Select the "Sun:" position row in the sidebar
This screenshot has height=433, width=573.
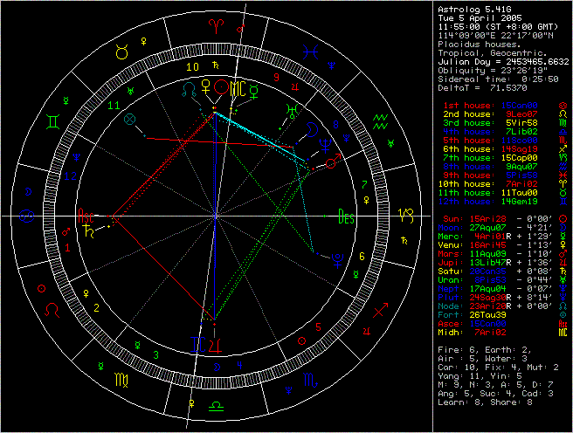pyautogui.click(x=499, y=216)
